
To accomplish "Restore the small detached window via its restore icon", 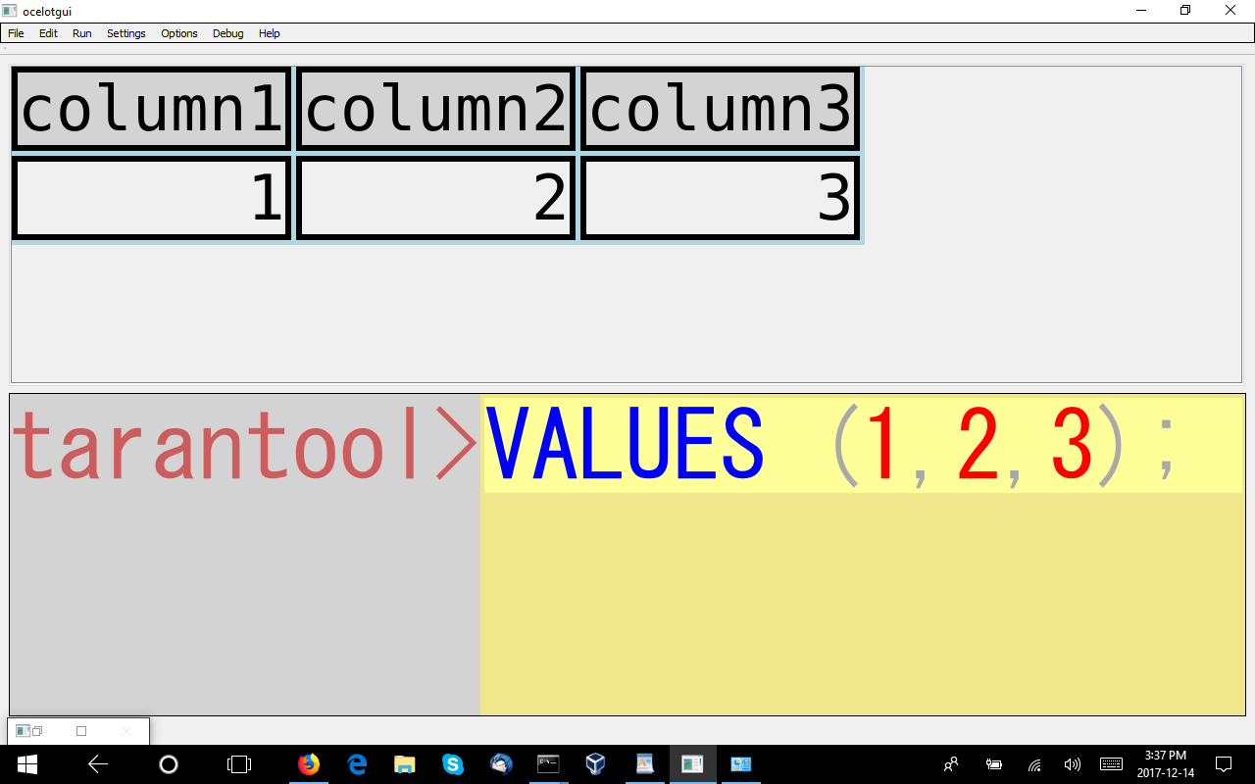I will coord(37,731).
